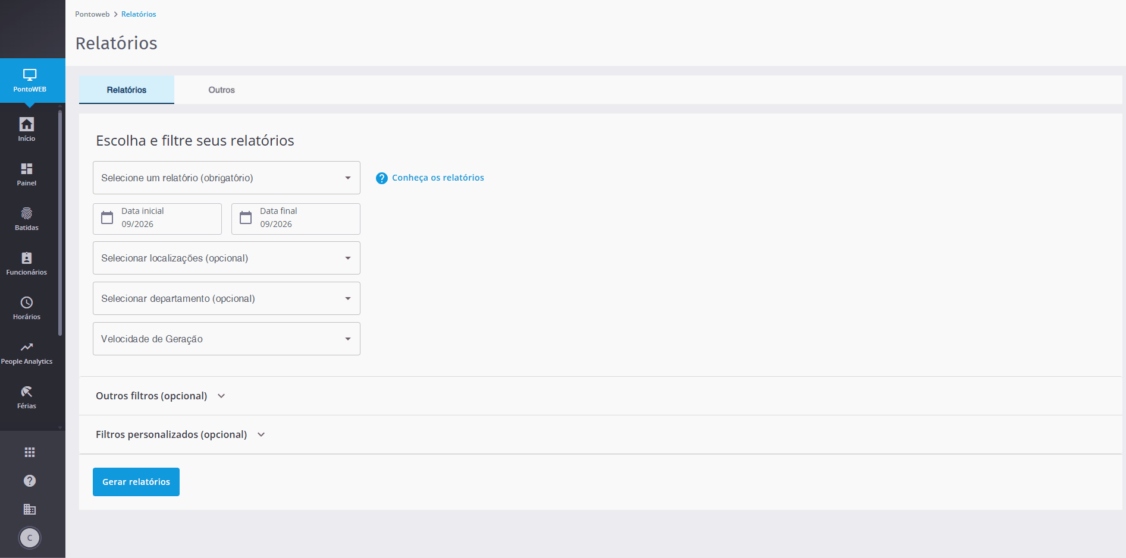The width and height of the screenshot is (1126, 558).
Task: Click the blue question icon beside Conheça
Action: tap(382, 178)
